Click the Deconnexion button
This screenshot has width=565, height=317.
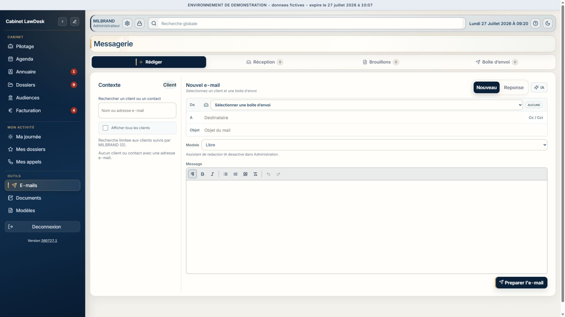click(42, 227)
